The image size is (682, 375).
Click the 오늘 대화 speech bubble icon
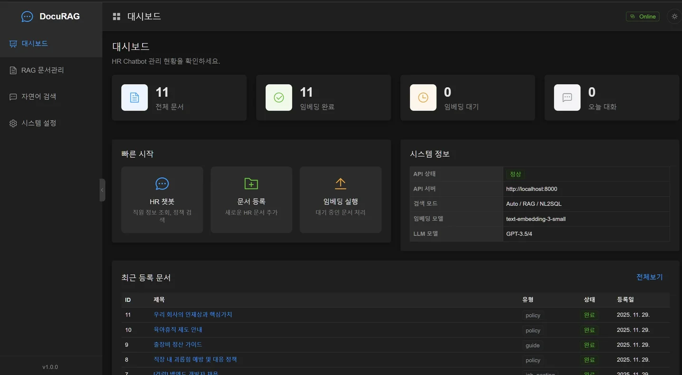pyautogui.click(x=567, y=97)
